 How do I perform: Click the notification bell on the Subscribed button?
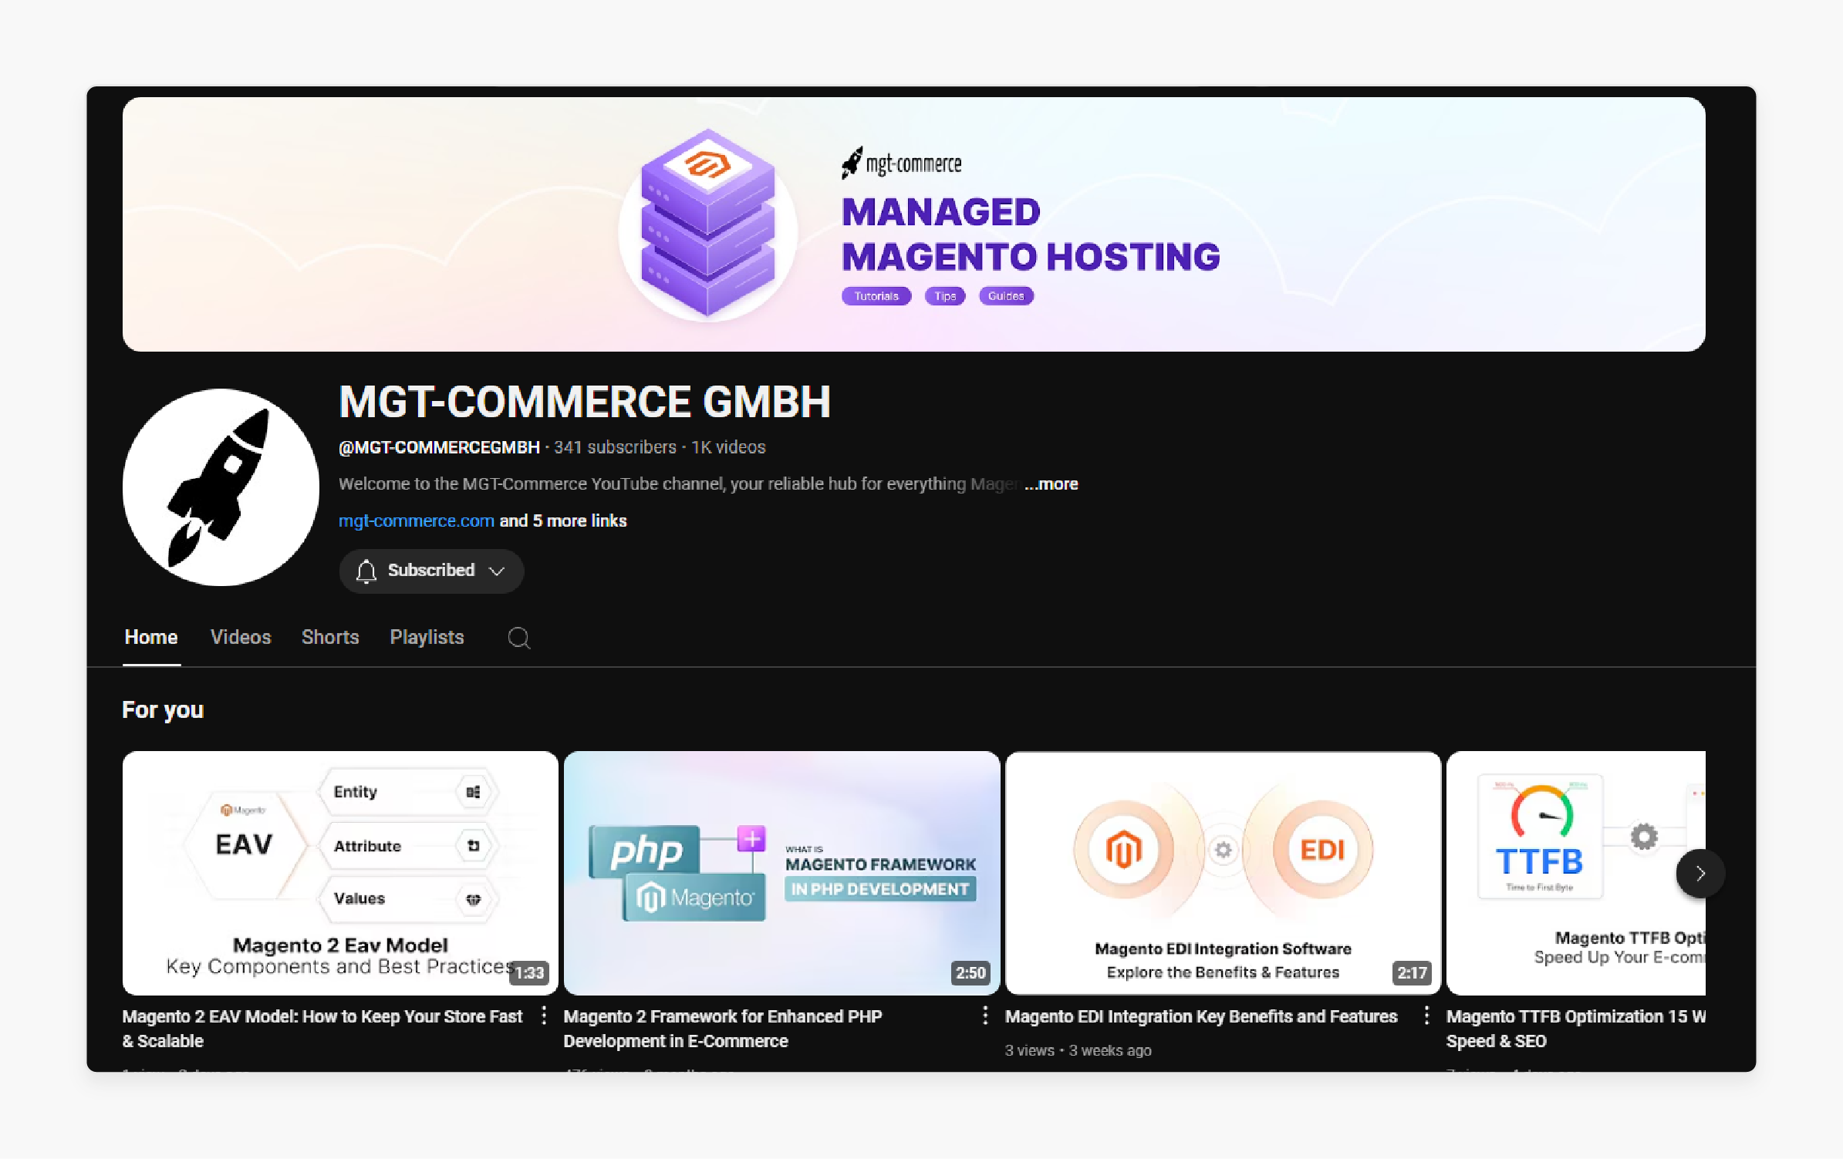click(x=366, y=571)
